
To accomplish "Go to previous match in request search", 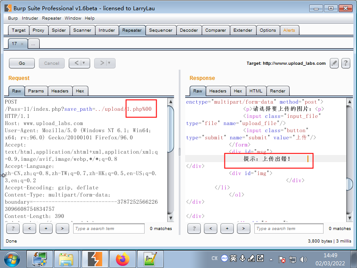I will (x=29, y=228).
